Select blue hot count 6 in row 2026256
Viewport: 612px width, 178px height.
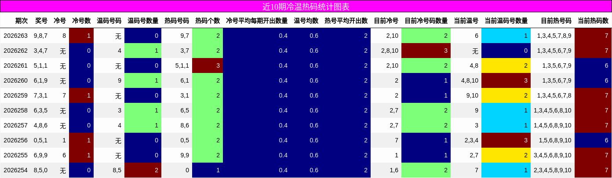(593, 140)
